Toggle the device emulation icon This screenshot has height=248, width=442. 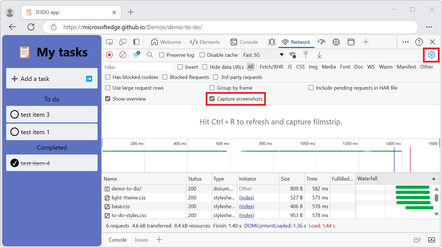point(123,42)
